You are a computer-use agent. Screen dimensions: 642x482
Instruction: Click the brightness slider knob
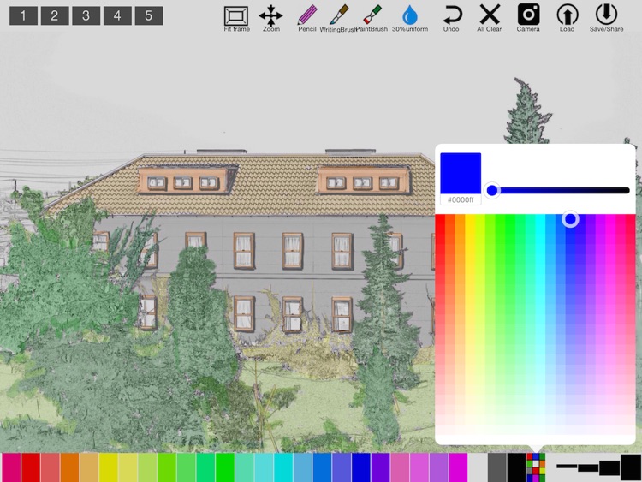click(492, 190)
